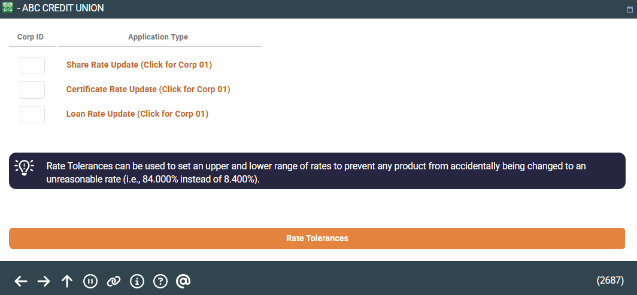Click the green app icon in title bar
This screenshot has height=295, width=637.
[8, 8]
